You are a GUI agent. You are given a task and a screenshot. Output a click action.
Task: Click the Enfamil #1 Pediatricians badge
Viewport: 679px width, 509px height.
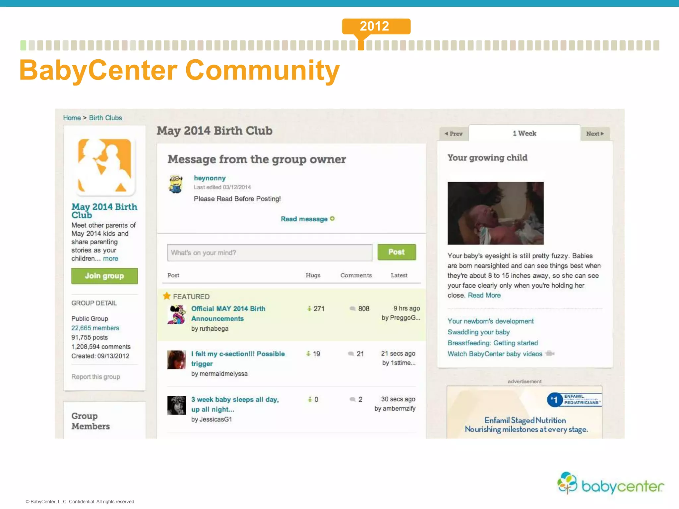tap(574, 400)
